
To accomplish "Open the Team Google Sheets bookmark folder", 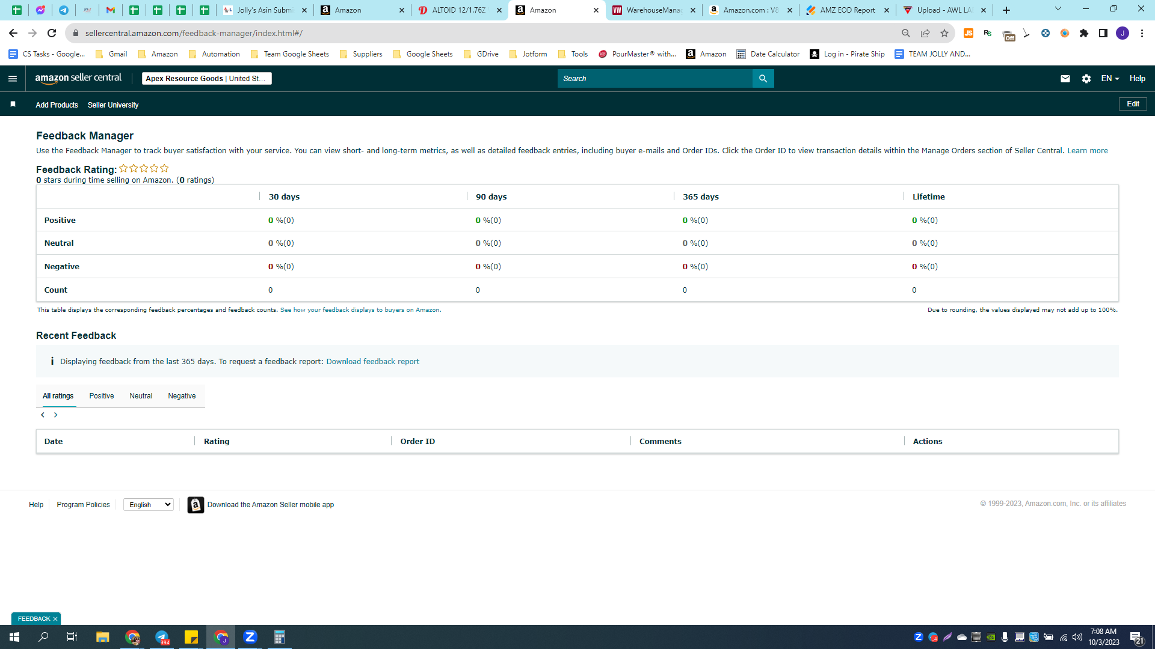I will point(289,54).
